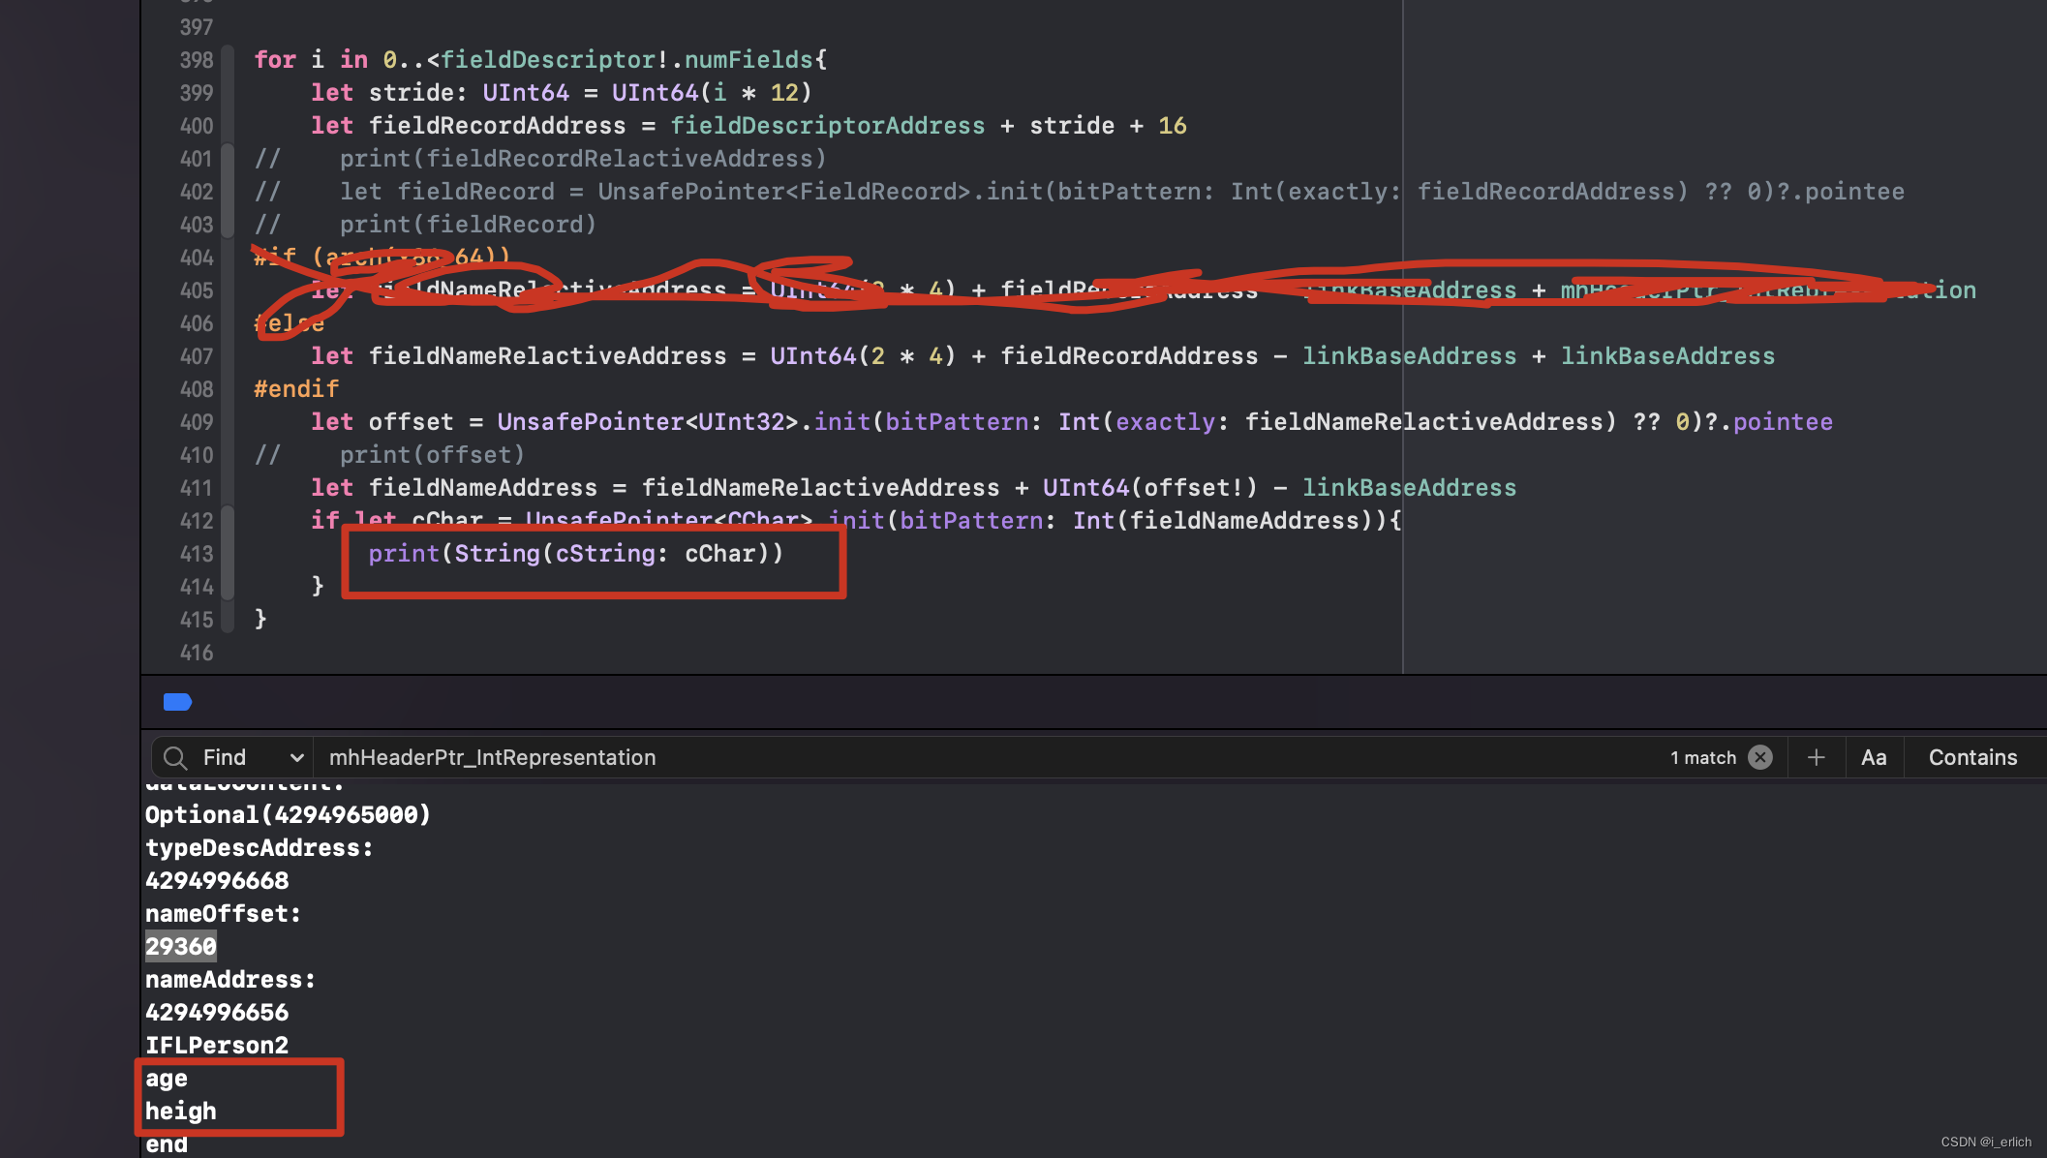Click the mhHeaderPtr_IntRepresentation search input field
Image resolution: width=2047 pixels, height=1158 pixels.
492,756
